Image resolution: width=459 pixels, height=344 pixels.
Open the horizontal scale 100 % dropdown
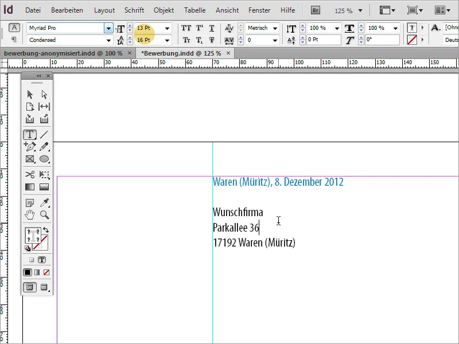coord(395,28)
